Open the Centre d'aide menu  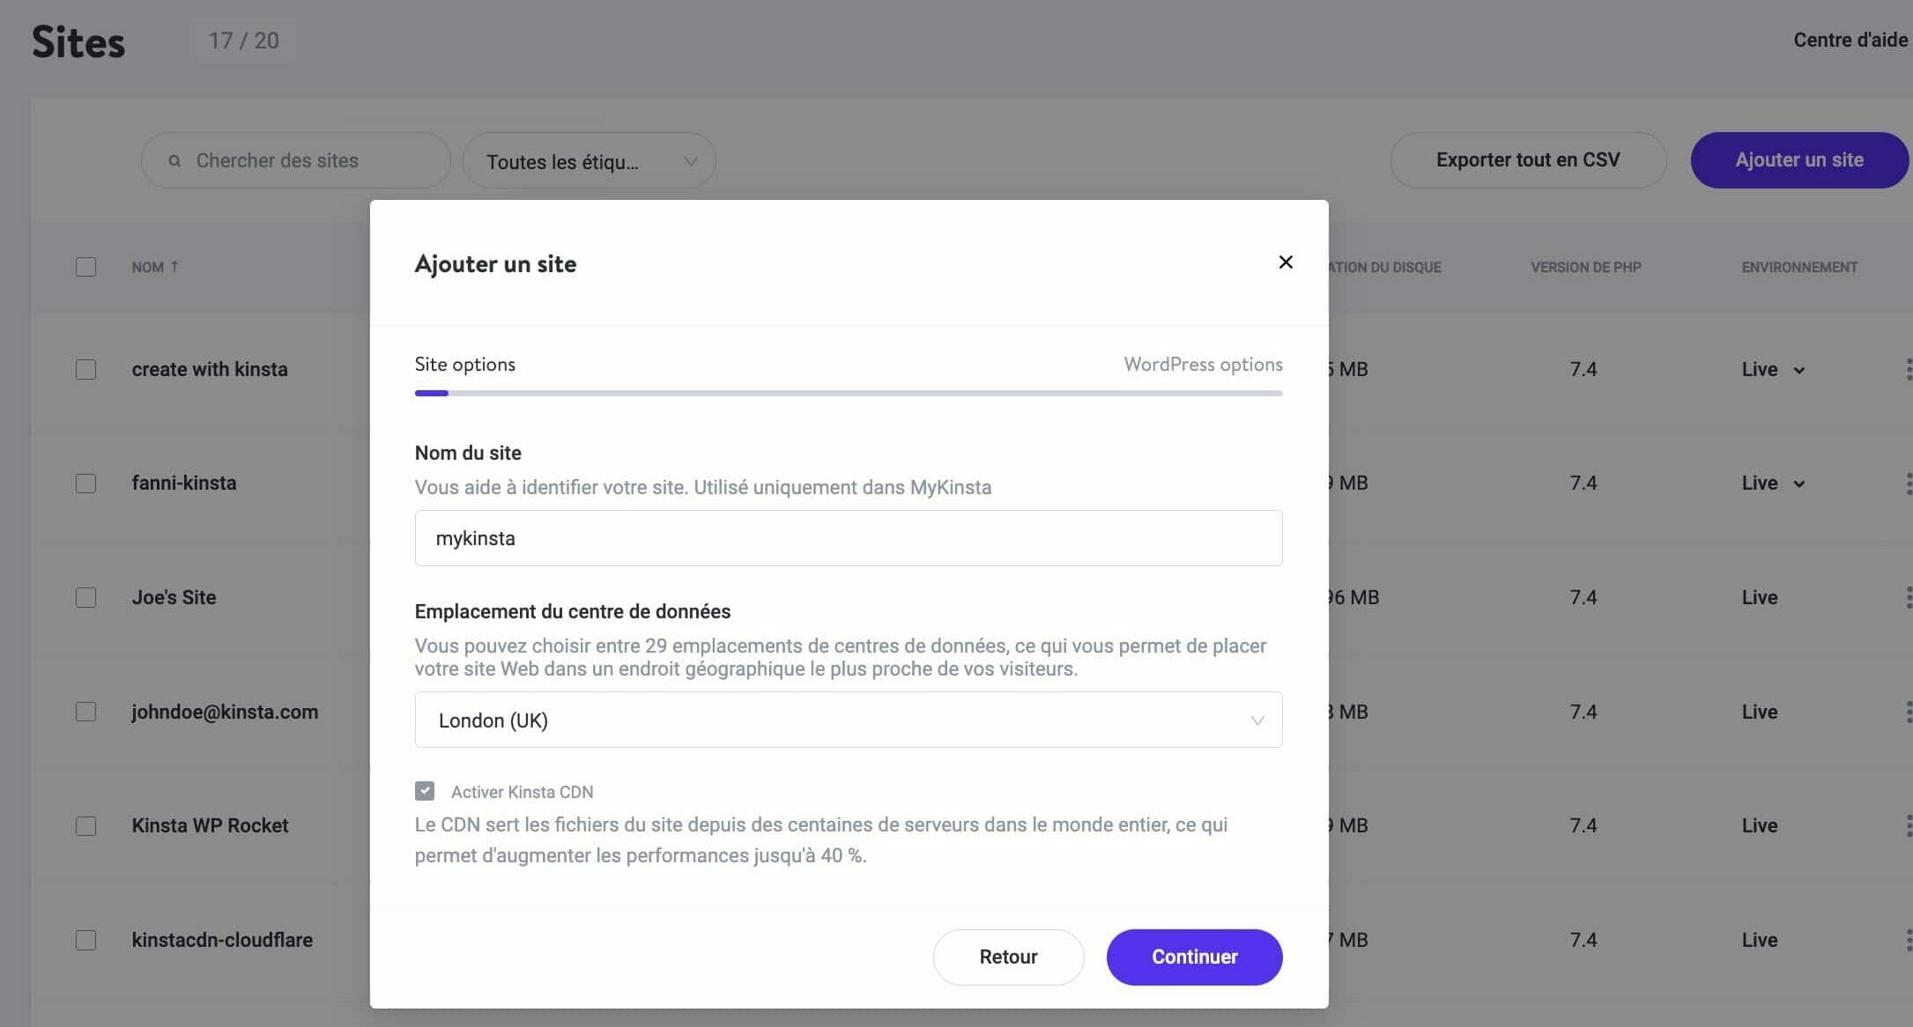pos(1850,40)
